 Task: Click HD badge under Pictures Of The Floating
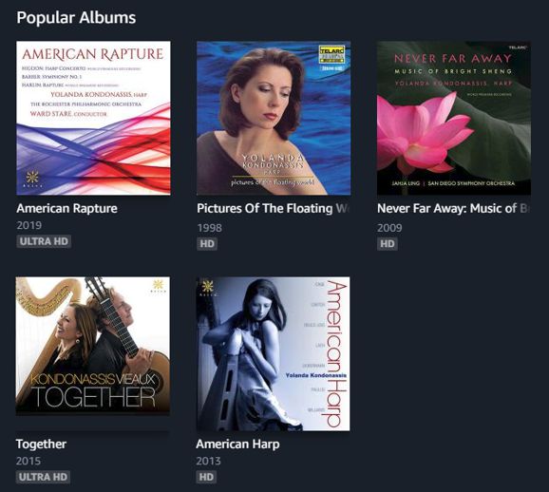[x=207, y=244]
